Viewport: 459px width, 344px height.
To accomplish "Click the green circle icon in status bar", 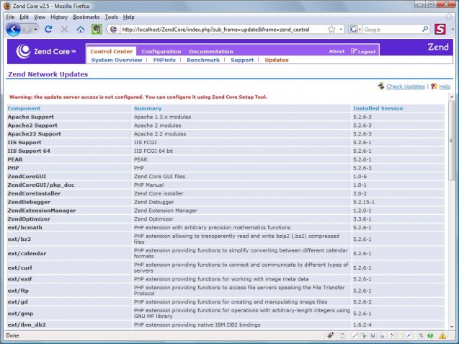I will click(430, 335).
